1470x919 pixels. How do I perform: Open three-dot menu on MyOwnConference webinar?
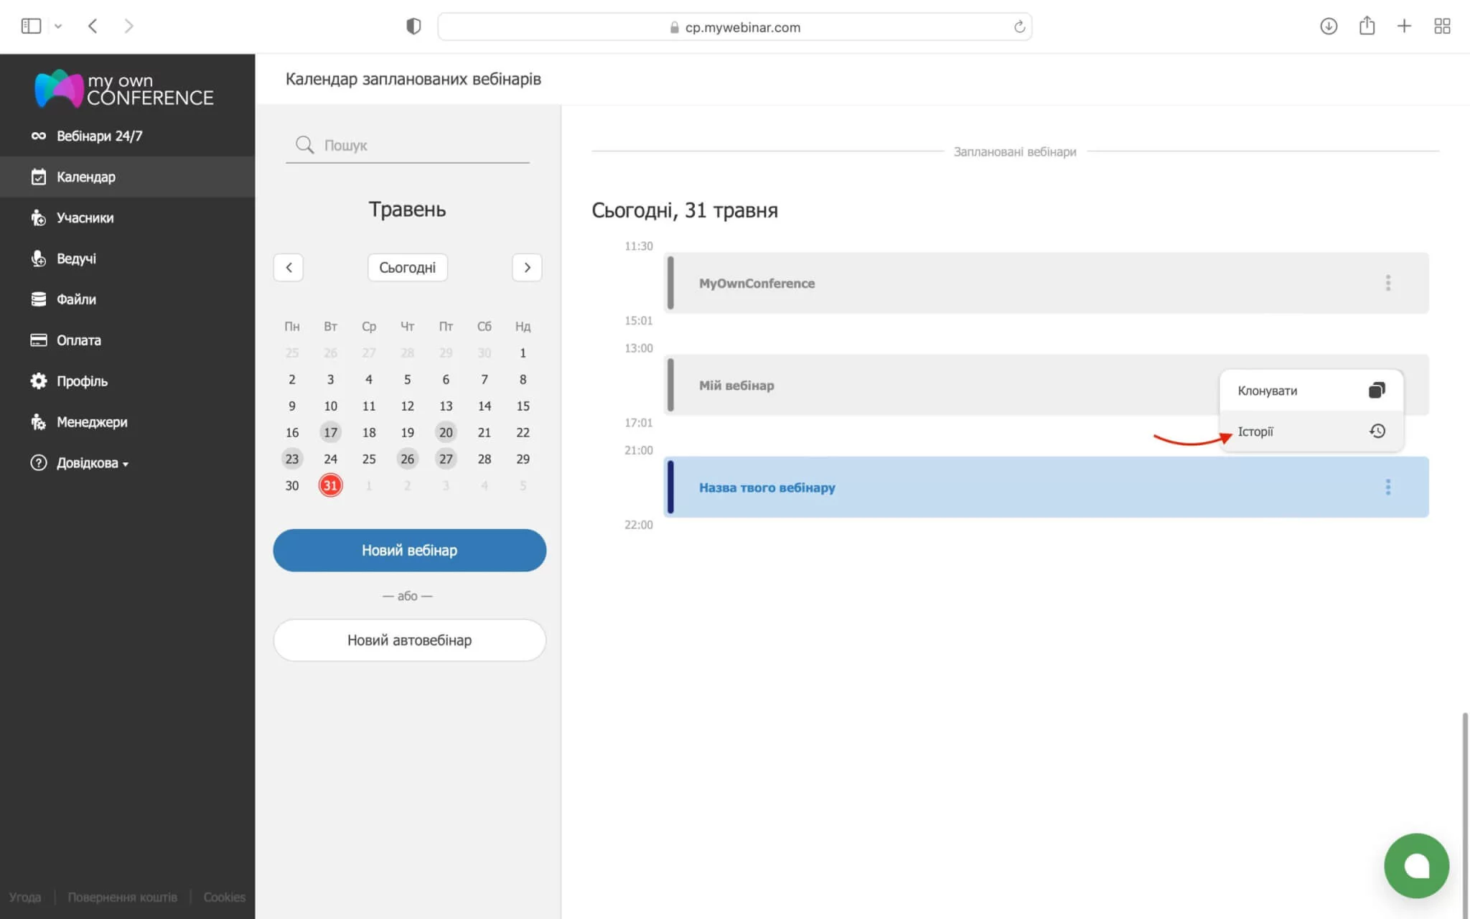click(1389, 283)
